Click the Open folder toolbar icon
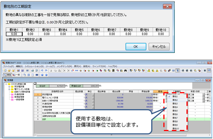 [x=9, y=71]
